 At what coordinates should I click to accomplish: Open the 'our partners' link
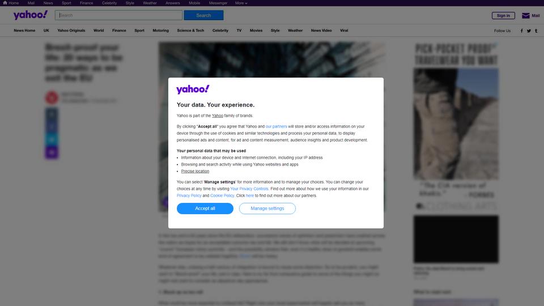click(x=276, y=126)
